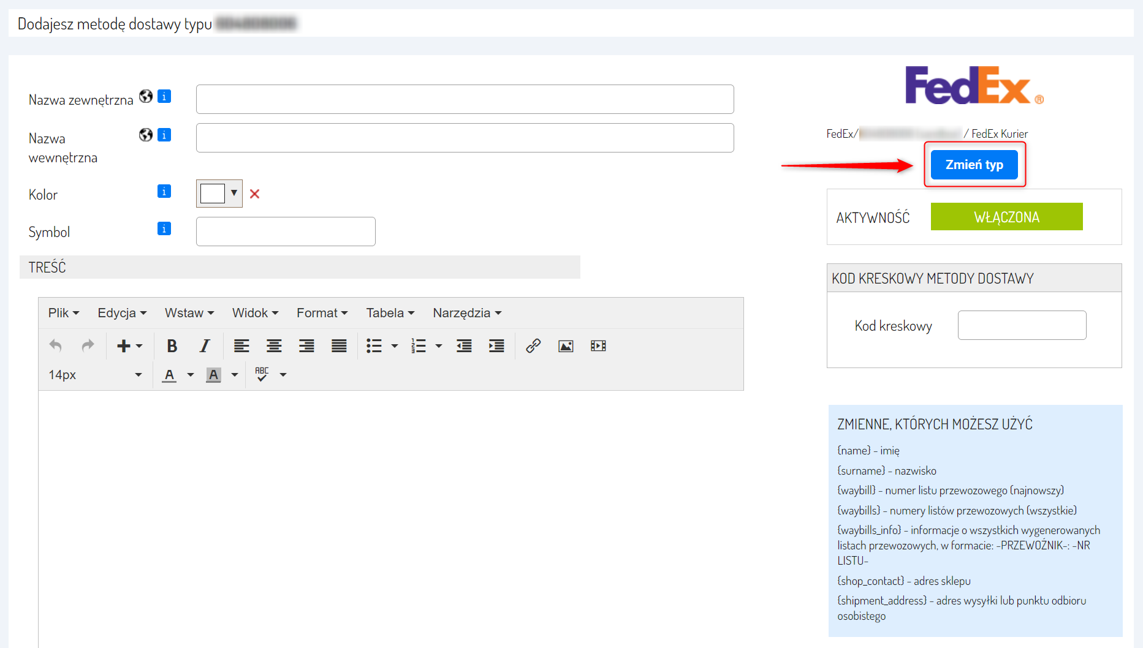This screenshot has width=1143, height=648.
Task: Justify the text
Action: coord(339,345)
